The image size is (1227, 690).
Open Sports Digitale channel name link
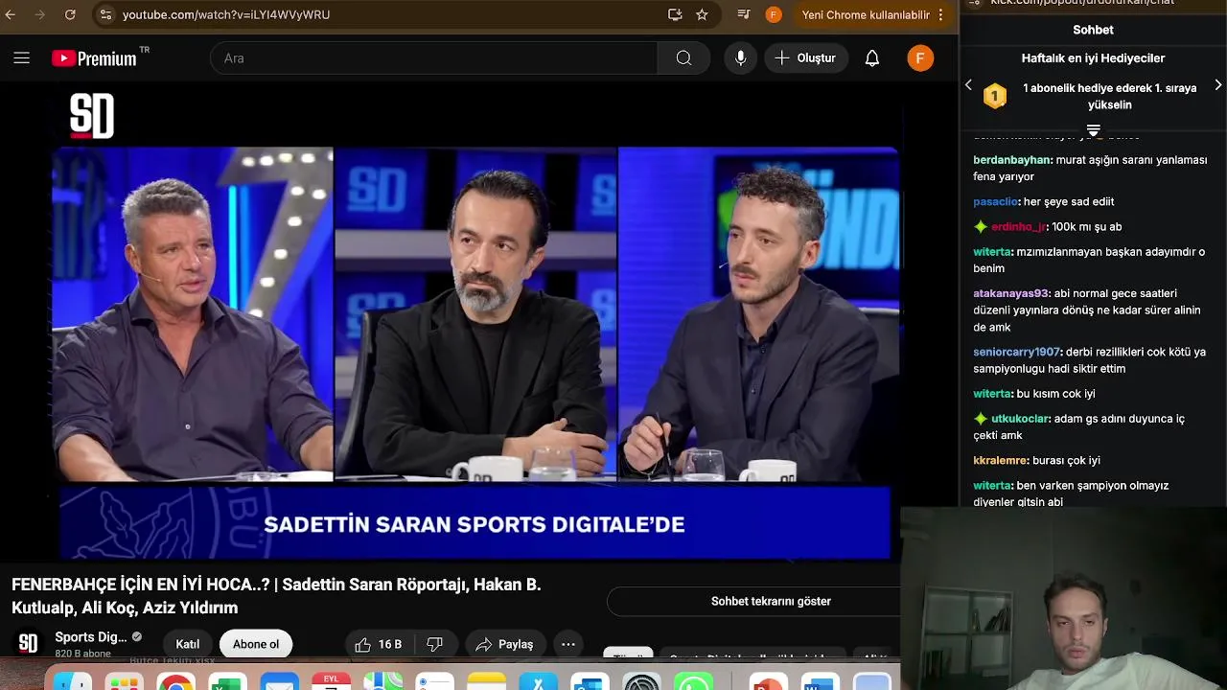pyautogui.click(x=91, y=637)
